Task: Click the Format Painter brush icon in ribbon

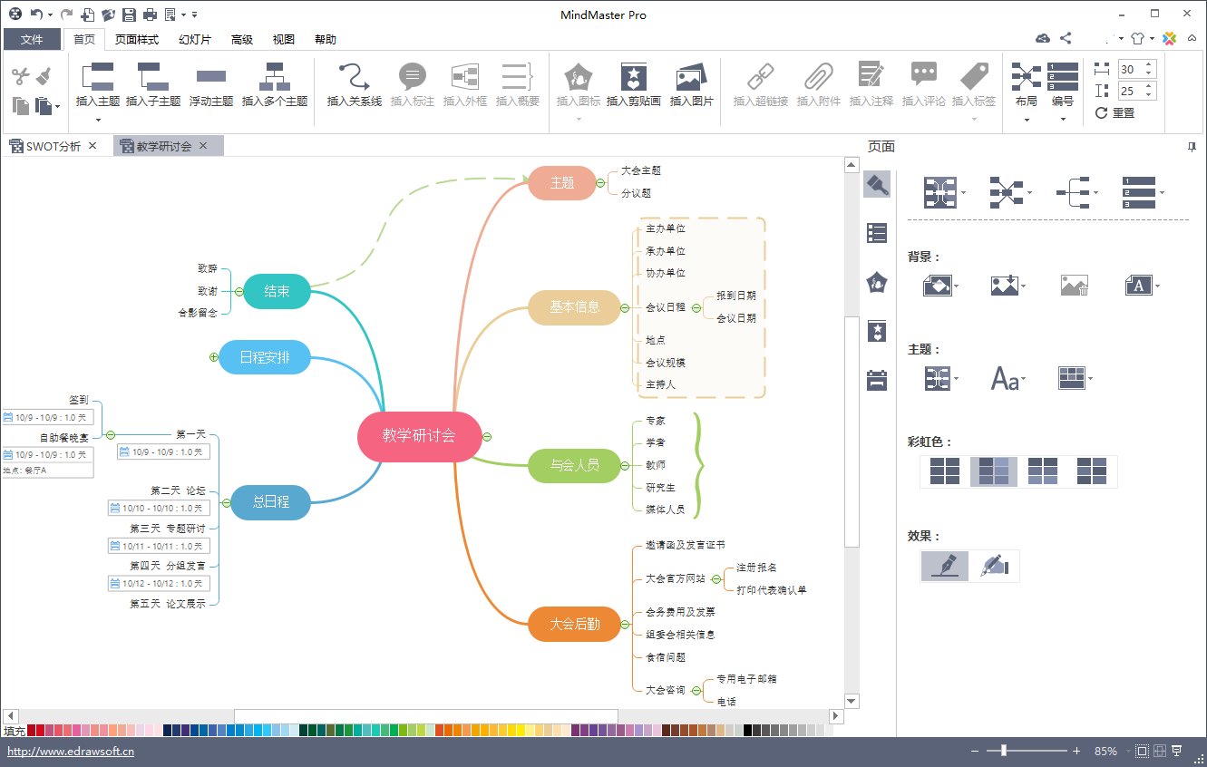Action: click(44, 76)
